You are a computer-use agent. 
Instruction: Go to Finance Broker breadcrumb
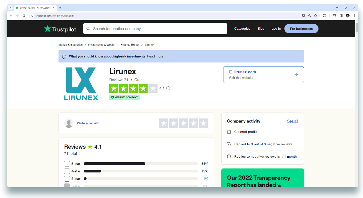(130, 45)
